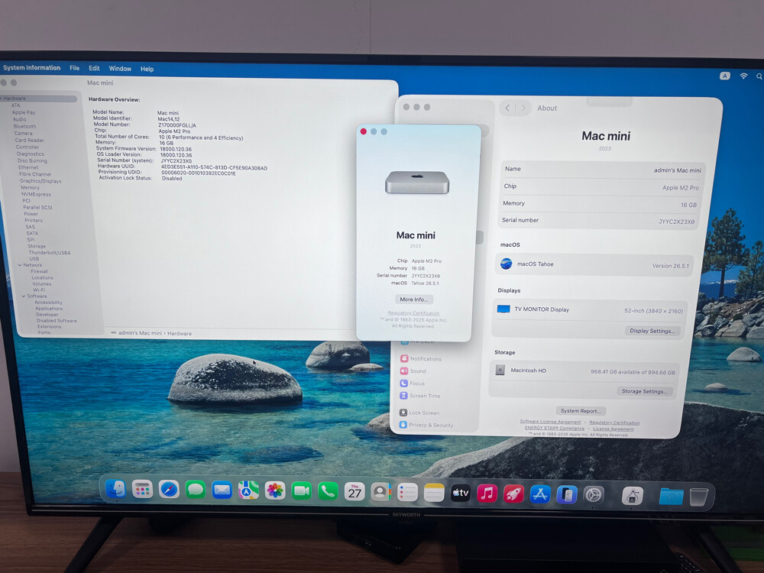Select Notifications in Settings sidebar
764x573 pixels.
point(421,358)
